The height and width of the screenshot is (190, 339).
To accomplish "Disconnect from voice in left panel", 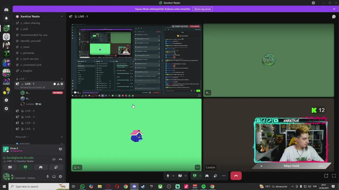I will pyautogui.click(x=60, y=159).
